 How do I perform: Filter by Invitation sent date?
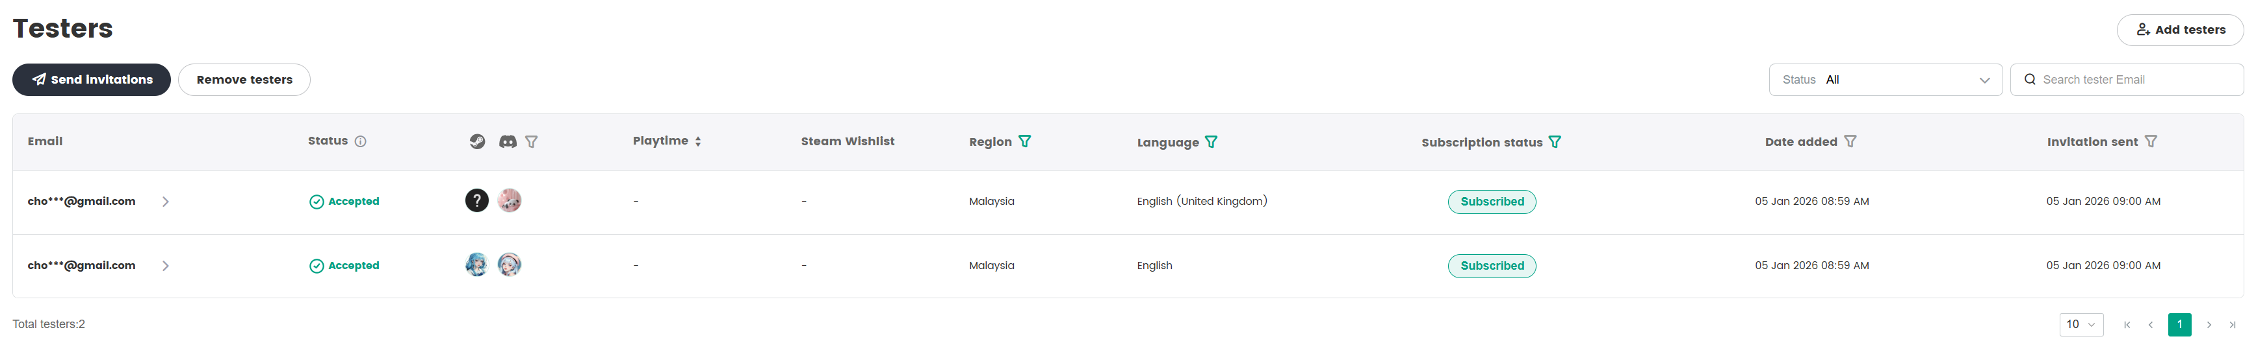(x=2151, y=141)
